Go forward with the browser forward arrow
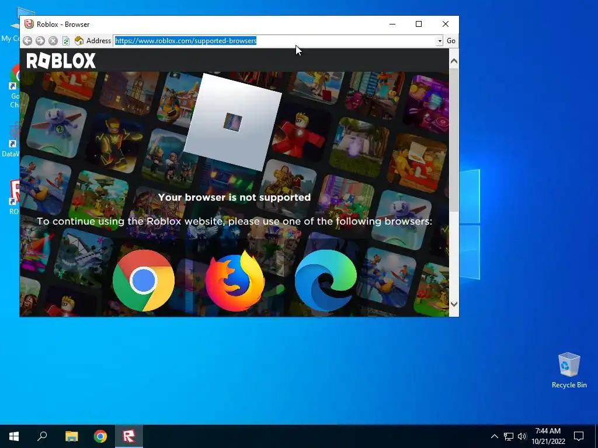This screenshot has width=598, height=448. tap(40, 41)
